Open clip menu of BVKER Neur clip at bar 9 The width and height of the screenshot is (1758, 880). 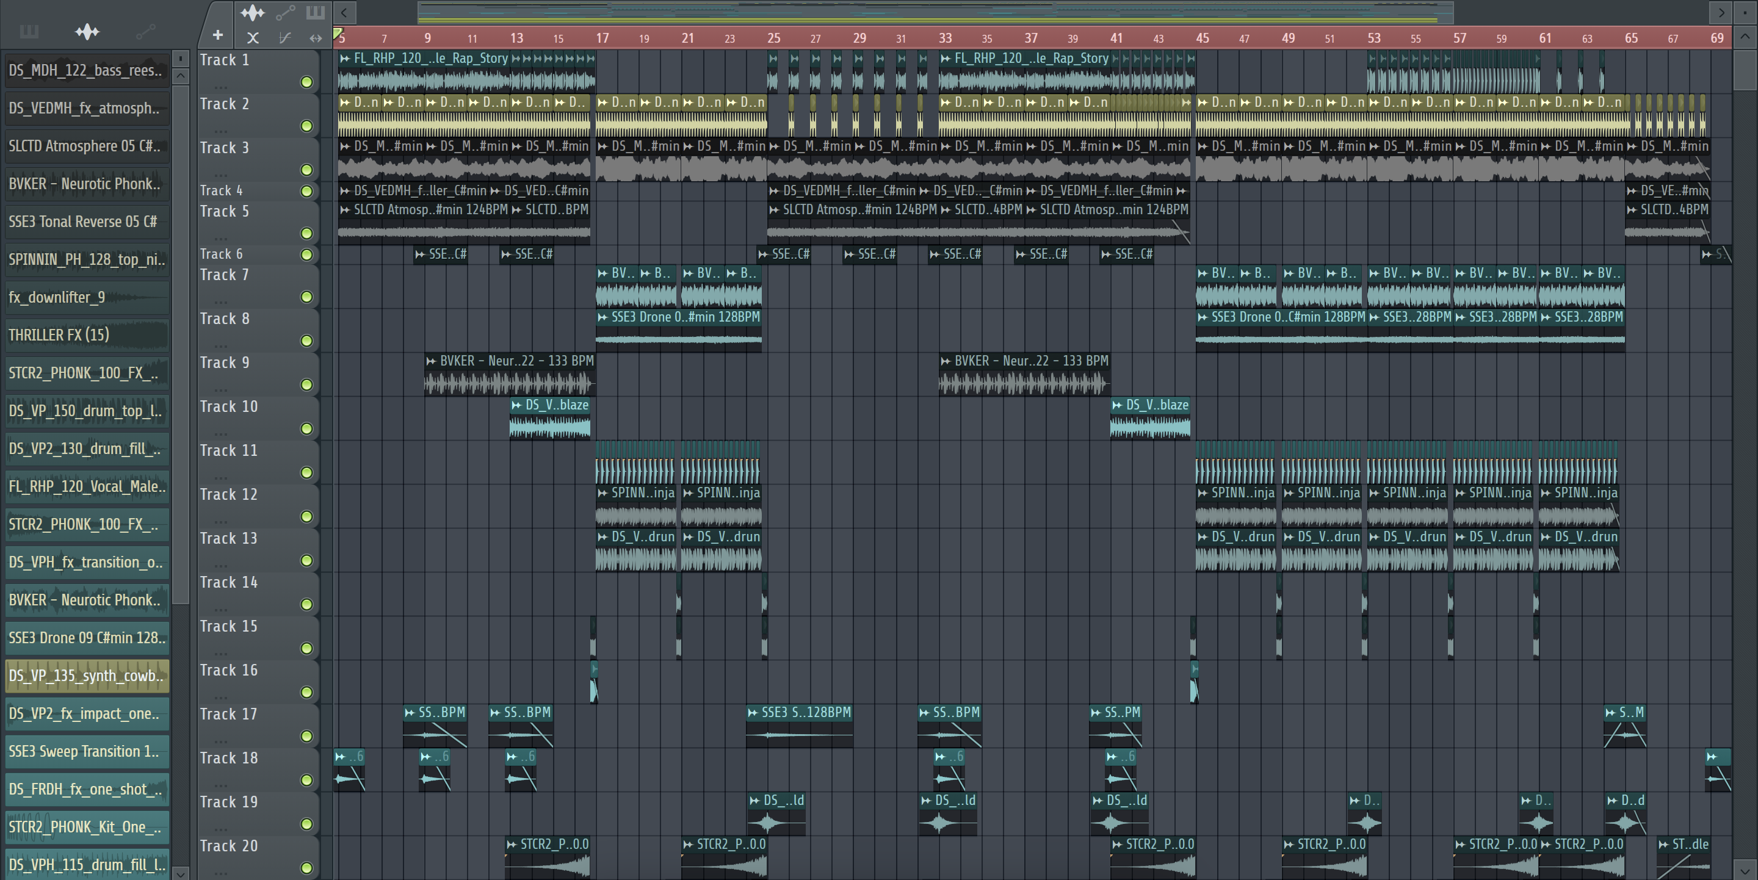(432, 361)
